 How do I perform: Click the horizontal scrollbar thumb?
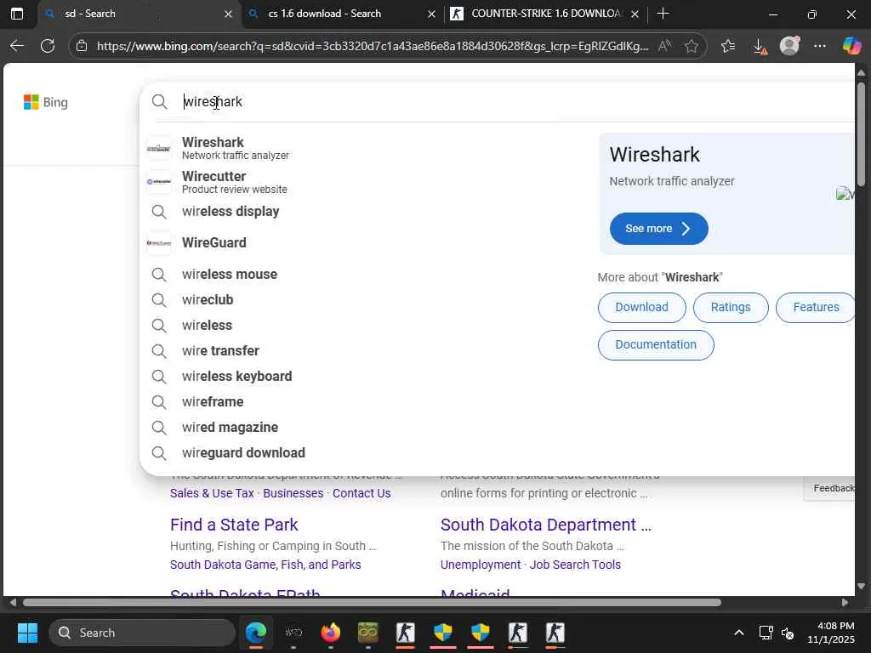point(373,603)
